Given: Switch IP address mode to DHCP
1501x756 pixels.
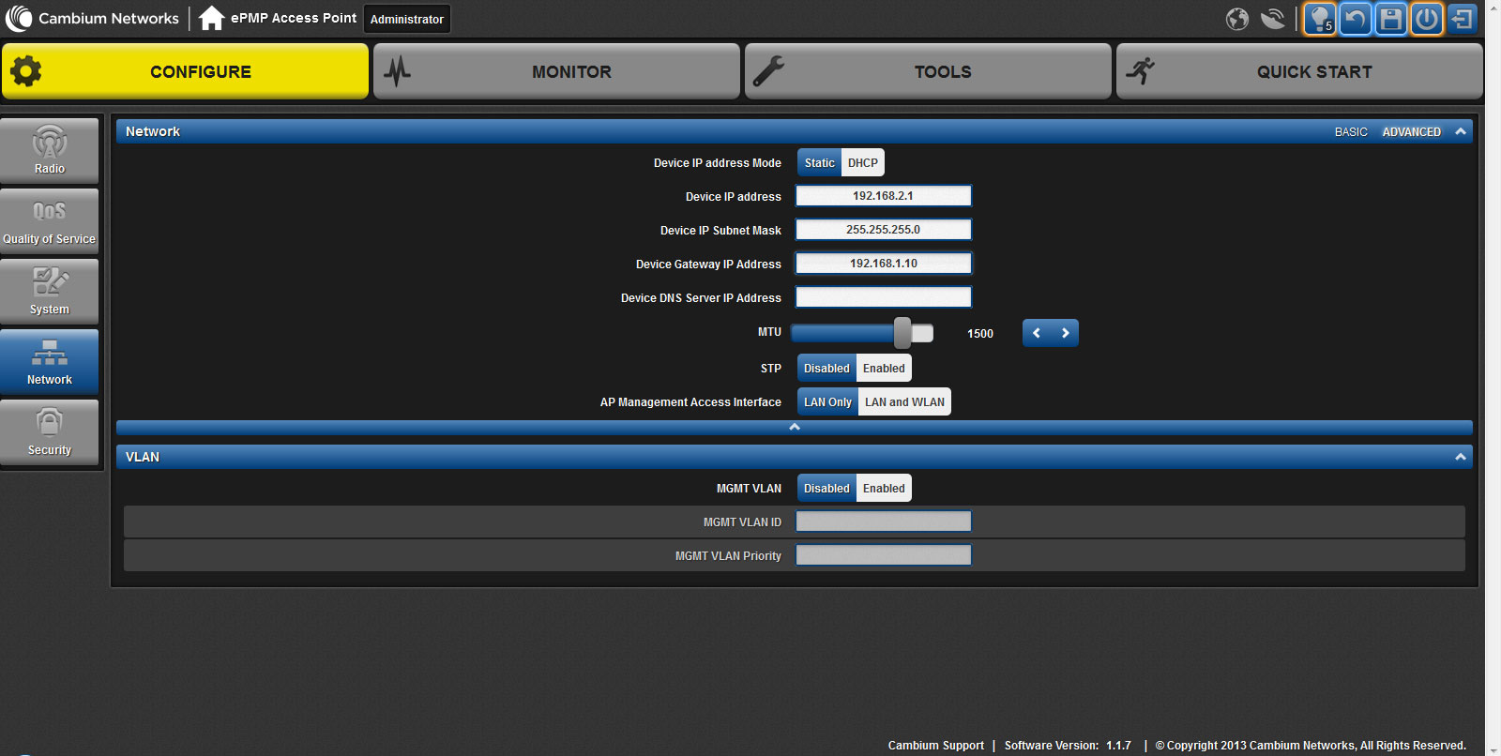Looking at the screenshot, I should (x=862, y=163).
